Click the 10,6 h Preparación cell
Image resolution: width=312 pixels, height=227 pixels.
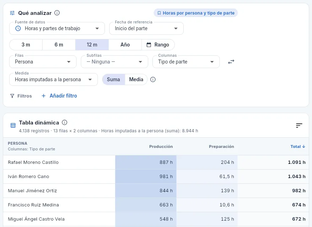[207, 205]
